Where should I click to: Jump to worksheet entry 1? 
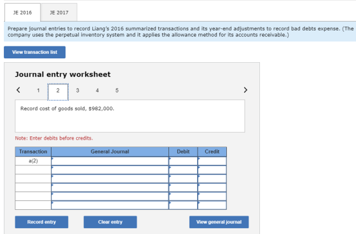pos(38,91)
